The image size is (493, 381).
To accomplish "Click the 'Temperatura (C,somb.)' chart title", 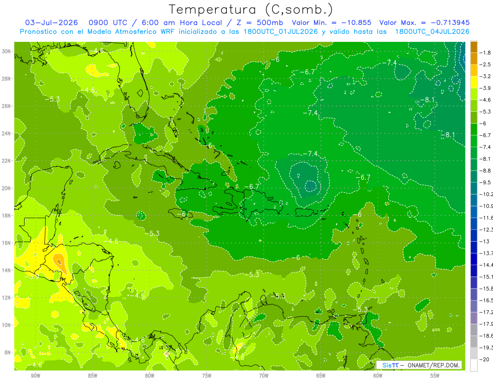I will [x=251, y=9].
